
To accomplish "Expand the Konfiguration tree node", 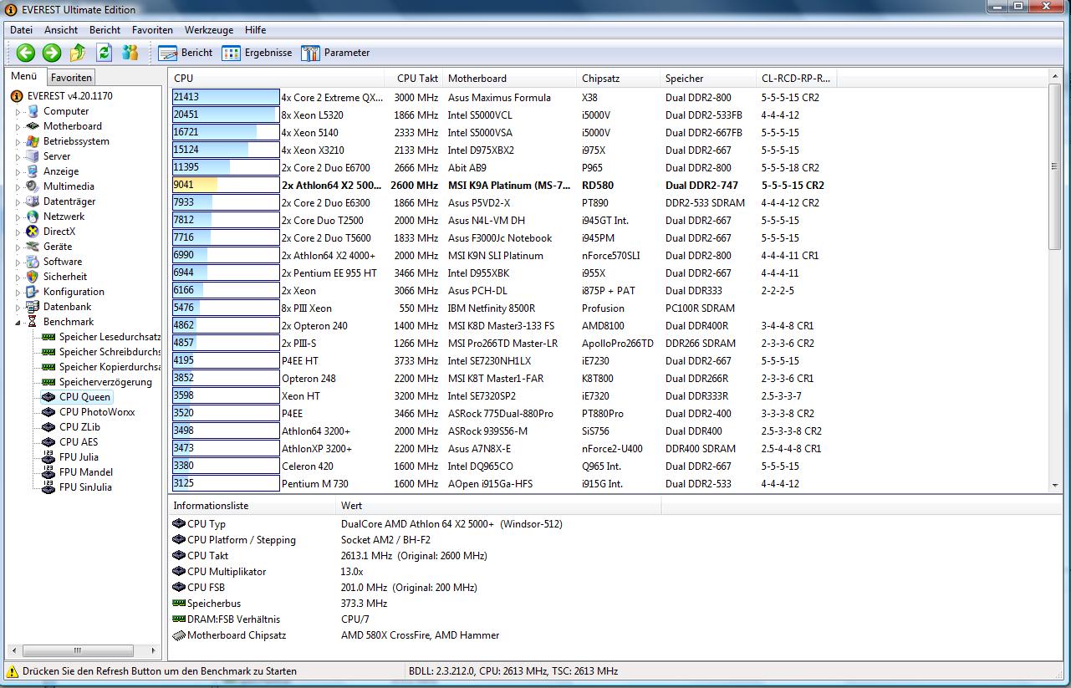I will (x=18, y=293).
